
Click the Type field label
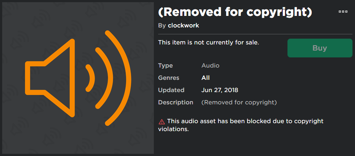[x=165, y=65]
